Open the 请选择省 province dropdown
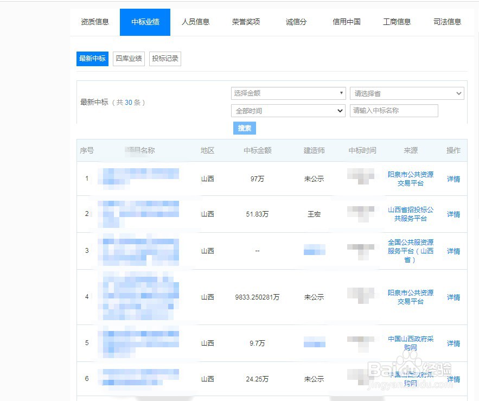This screenshot has height=401, width=479. pyautogui.click(x=407, y=93)
